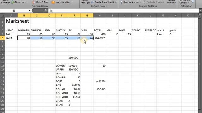202x113 pixels.
Task: Click the Select All corner button
Action: click(3, 15)
